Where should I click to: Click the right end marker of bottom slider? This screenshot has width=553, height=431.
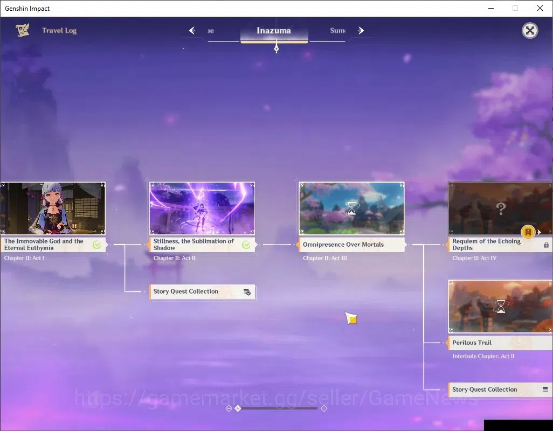(324, 408)
